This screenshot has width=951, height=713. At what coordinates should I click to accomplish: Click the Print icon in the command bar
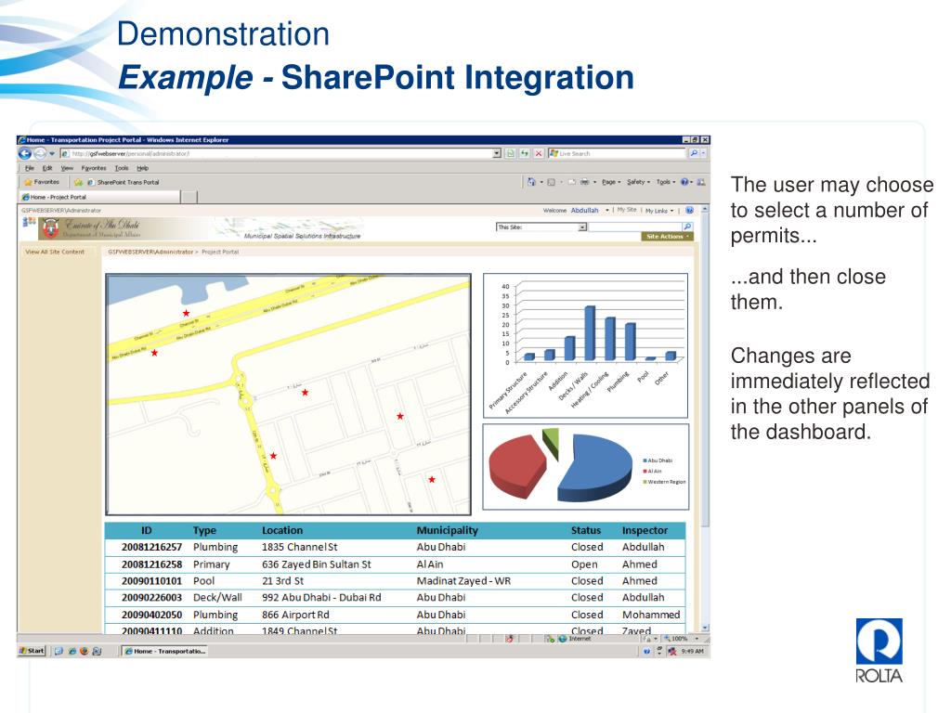tap(585, 182)
